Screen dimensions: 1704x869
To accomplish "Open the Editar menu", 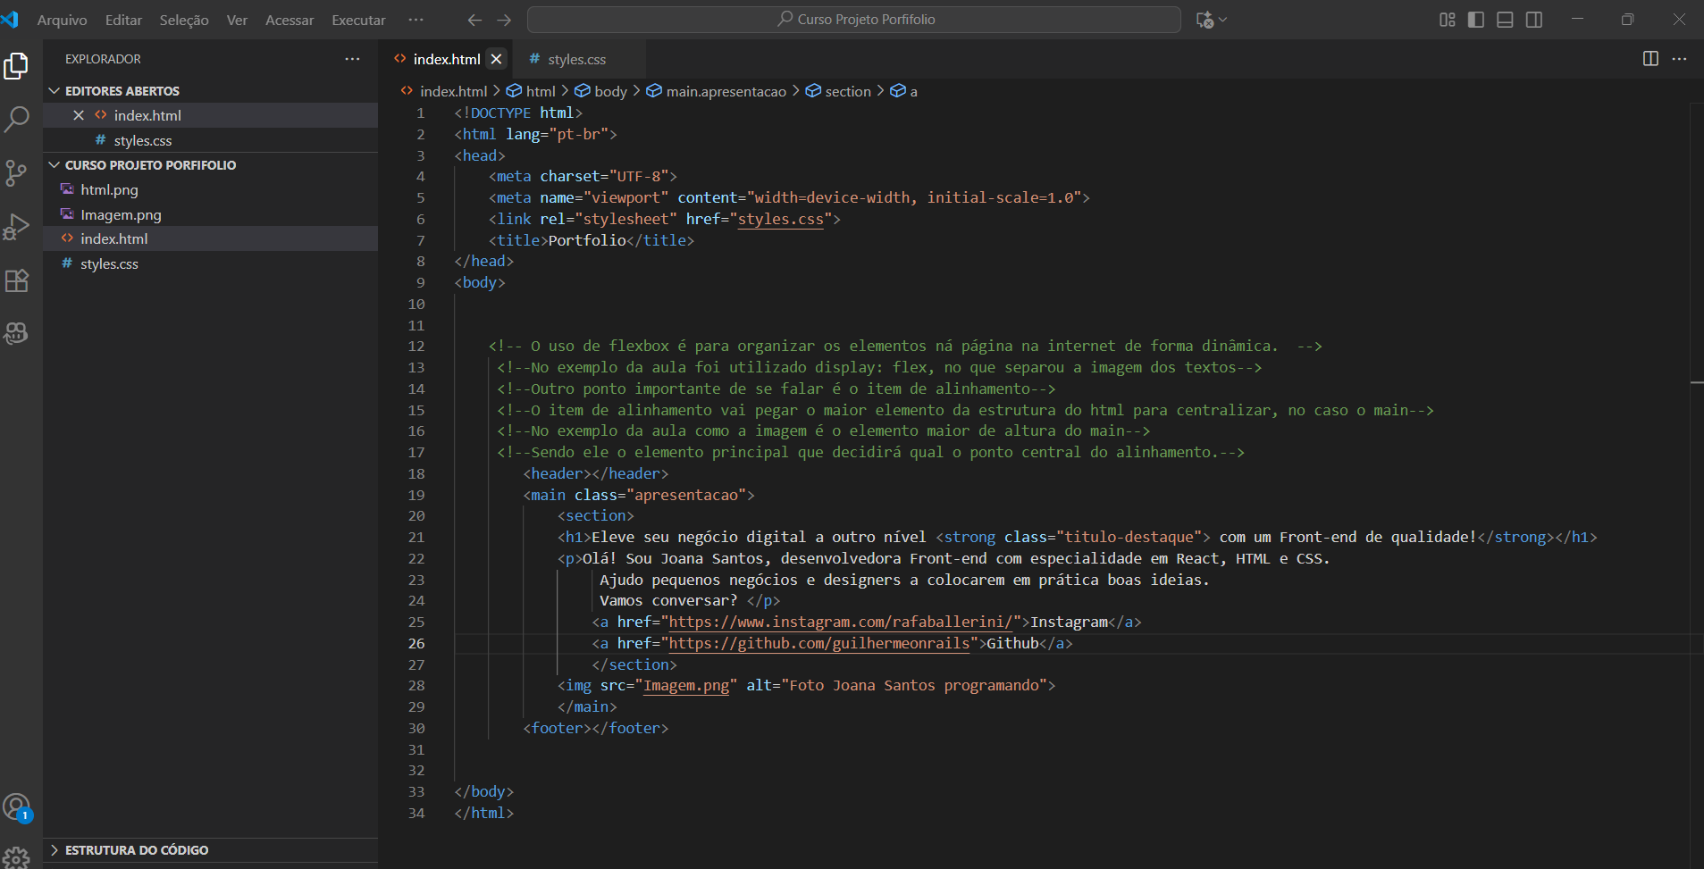I will [x=123, y=20].
